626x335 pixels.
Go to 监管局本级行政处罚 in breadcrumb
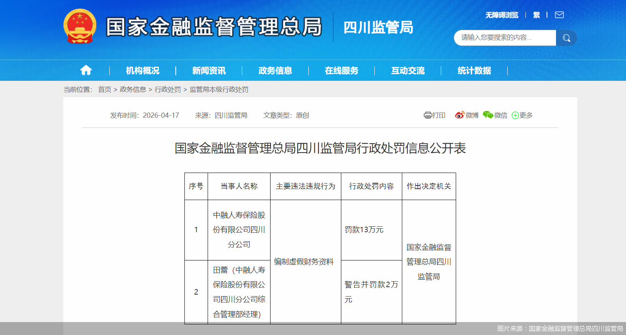click(x=219, y=89)
